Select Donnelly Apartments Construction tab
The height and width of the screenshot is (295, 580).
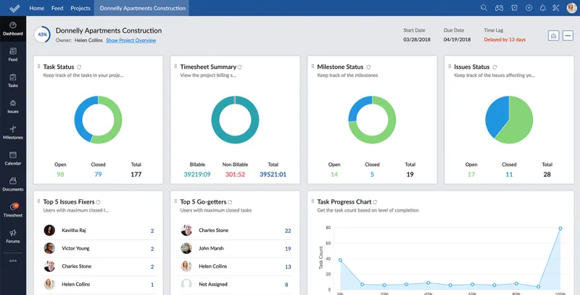[x=142, y=8]
